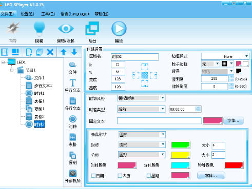Click the copy pages icon in tree toolbar
Image resolution: width=252 pixels, height=189 pixels.
[x=40, y=52]
